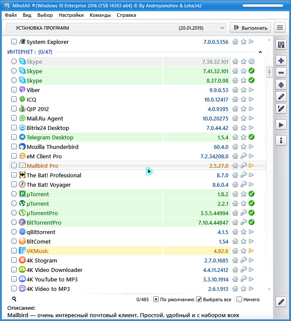
Task: Click the magnifier search icon at bottom
Action: [14, 299]
